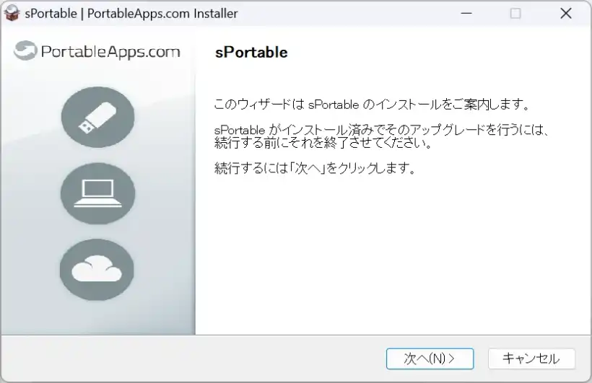Viewport: 592px width, 383px height.
Task: Click the line starting sPortable がインストール済みで
Action: 381,130
